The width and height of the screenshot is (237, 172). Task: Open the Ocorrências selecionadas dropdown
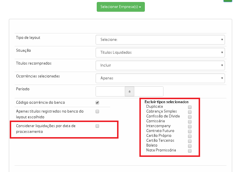click(160, 78)
